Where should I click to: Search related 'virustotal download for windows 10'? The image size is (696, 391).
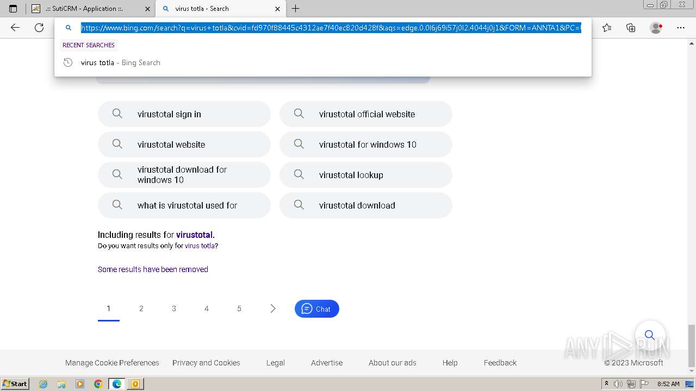(x=184, y=175)
